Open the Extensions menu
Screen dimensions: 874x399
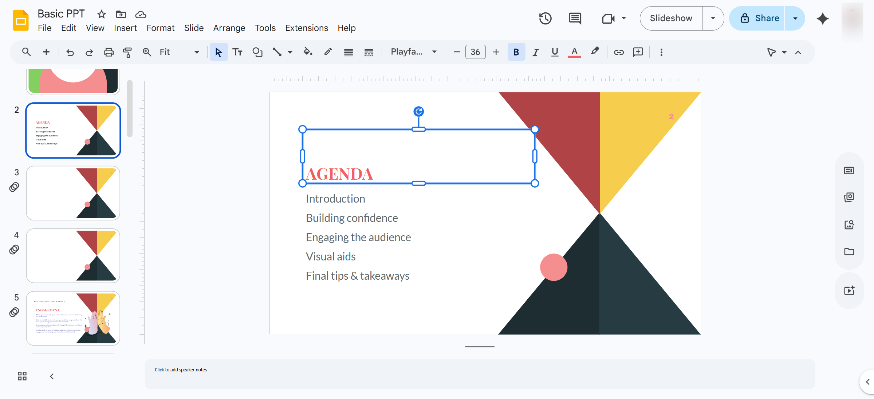(x=307, y=28)
